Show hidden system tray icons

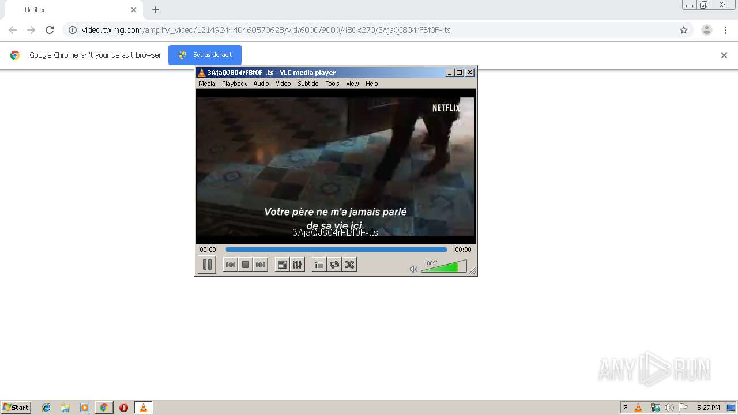pyautogui.click(x=626, y=407)
